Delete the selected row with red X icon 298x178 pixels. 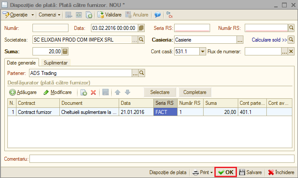93,93
